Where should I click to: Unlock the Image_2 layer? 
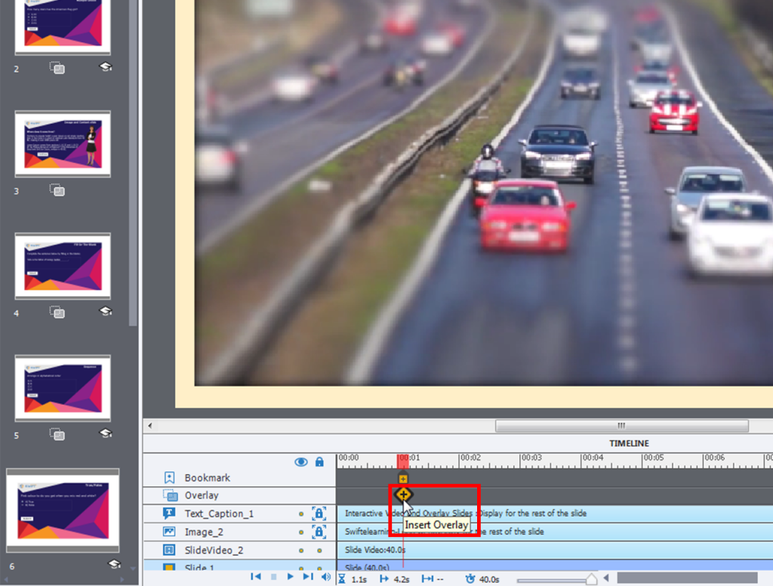[x=319, y=532]
